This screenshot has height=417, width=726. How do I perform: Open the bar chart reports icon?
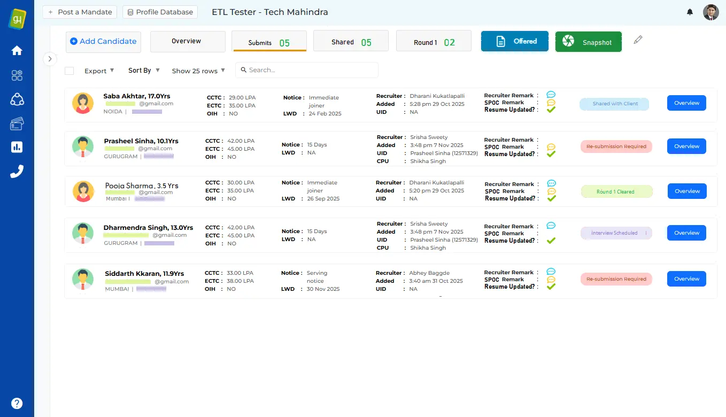(17, 147)
